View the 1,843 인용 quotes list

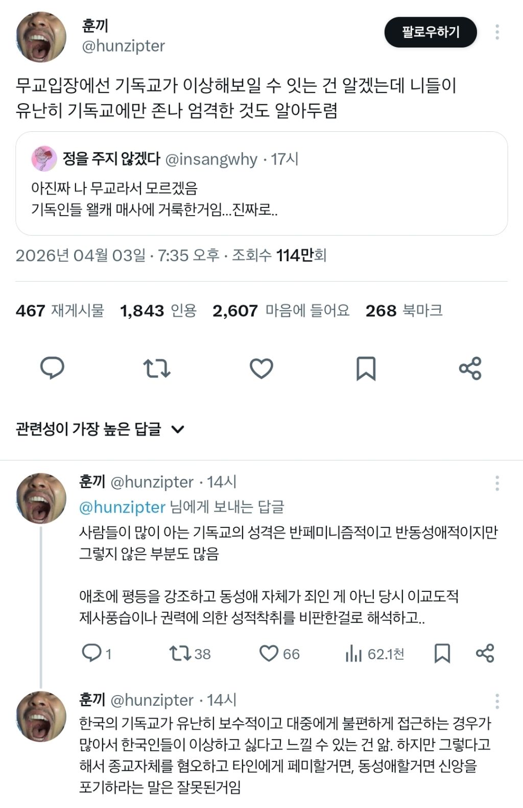click(158, 311)
